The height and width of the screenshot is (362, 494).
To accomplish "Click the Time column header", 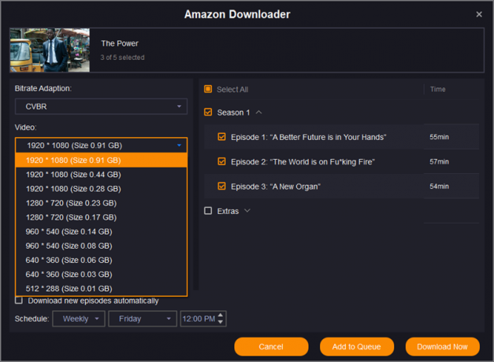I will click(438, 90).
